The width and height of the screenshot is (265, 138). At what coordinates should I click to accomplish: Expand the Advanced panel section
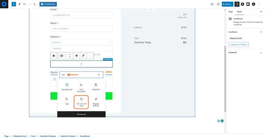pos(261,52)
